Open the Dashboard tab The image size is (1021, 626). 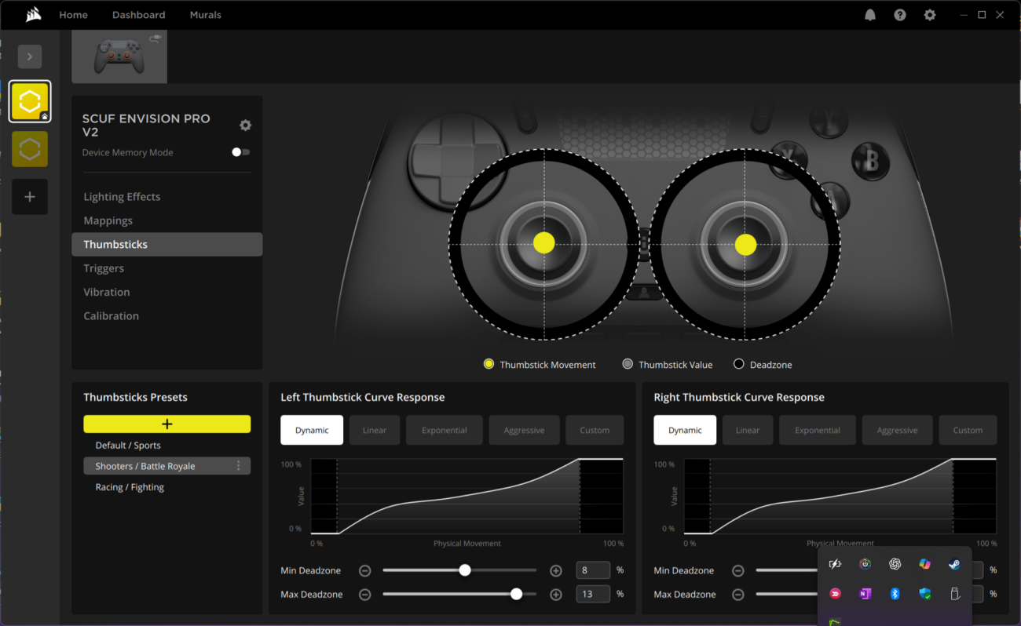point(138,15)
